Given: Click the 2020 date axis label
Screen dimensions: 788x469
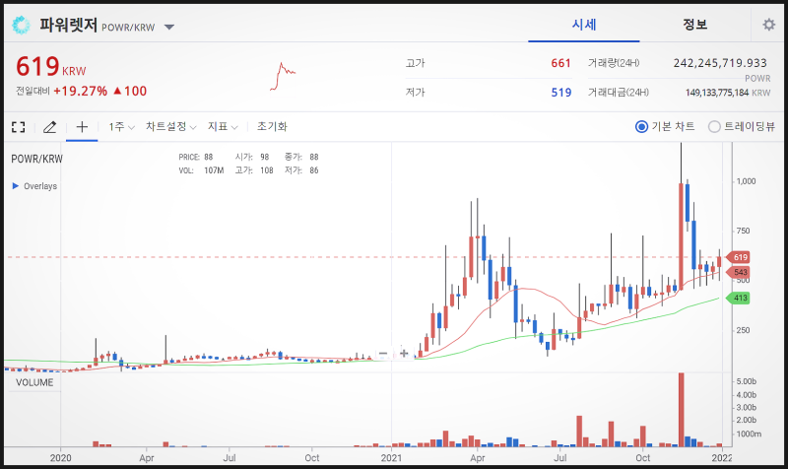Looking at the screenshot, I should (x=61, y=458).
